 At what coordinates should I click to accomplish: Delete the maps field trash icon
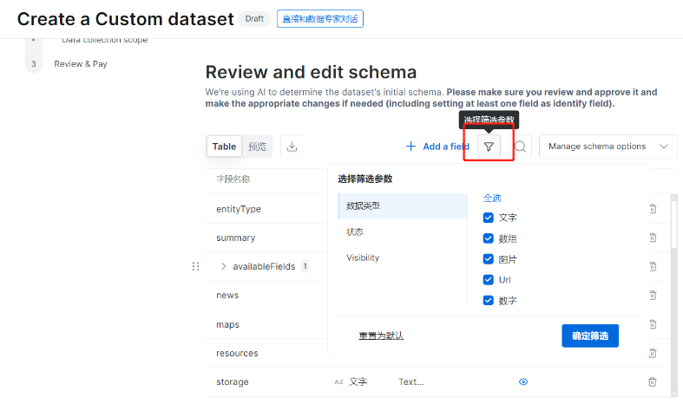(653, 324)
